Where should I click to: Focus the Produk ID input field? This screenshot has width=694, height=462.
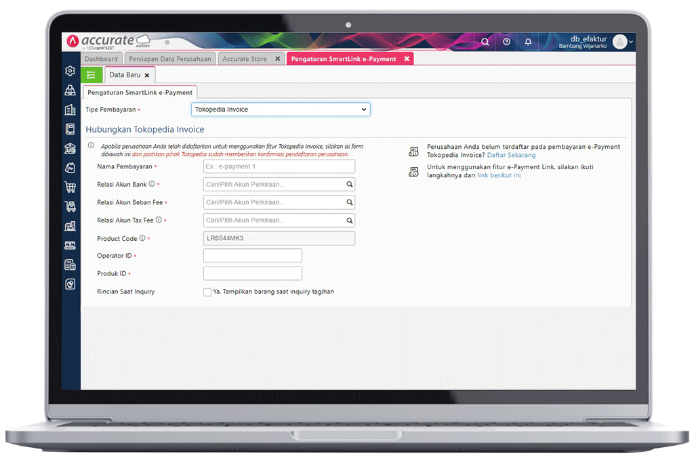253,273
